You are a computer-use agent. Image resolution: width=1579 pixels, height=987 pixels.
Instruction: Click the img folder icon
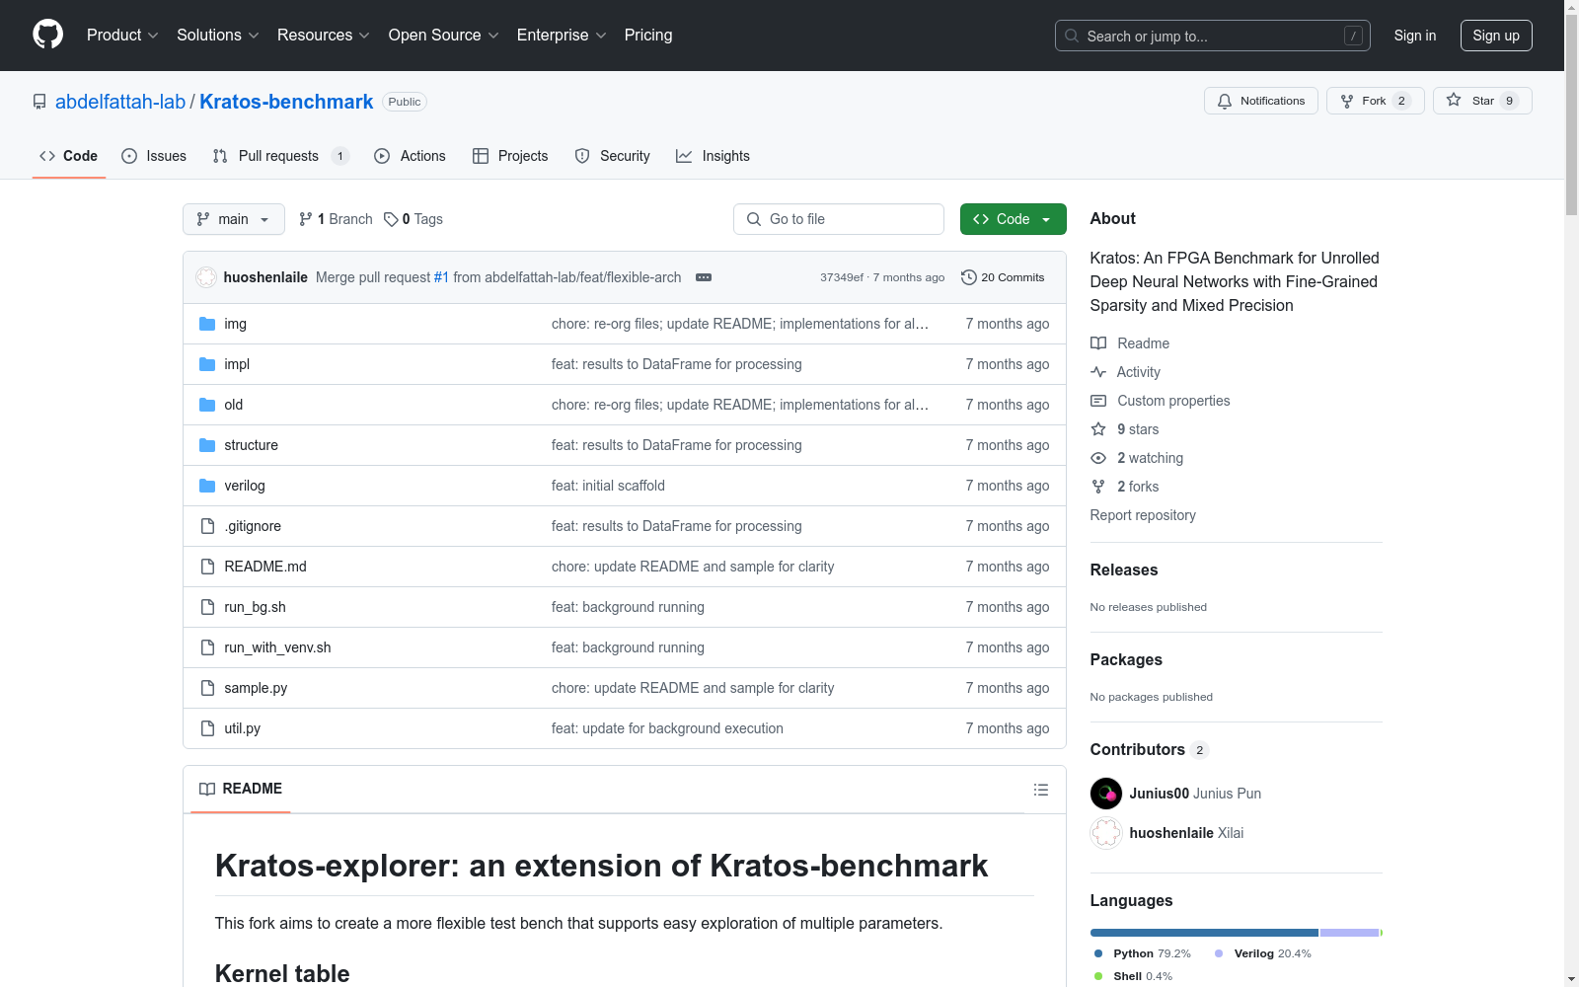(207, 324)
